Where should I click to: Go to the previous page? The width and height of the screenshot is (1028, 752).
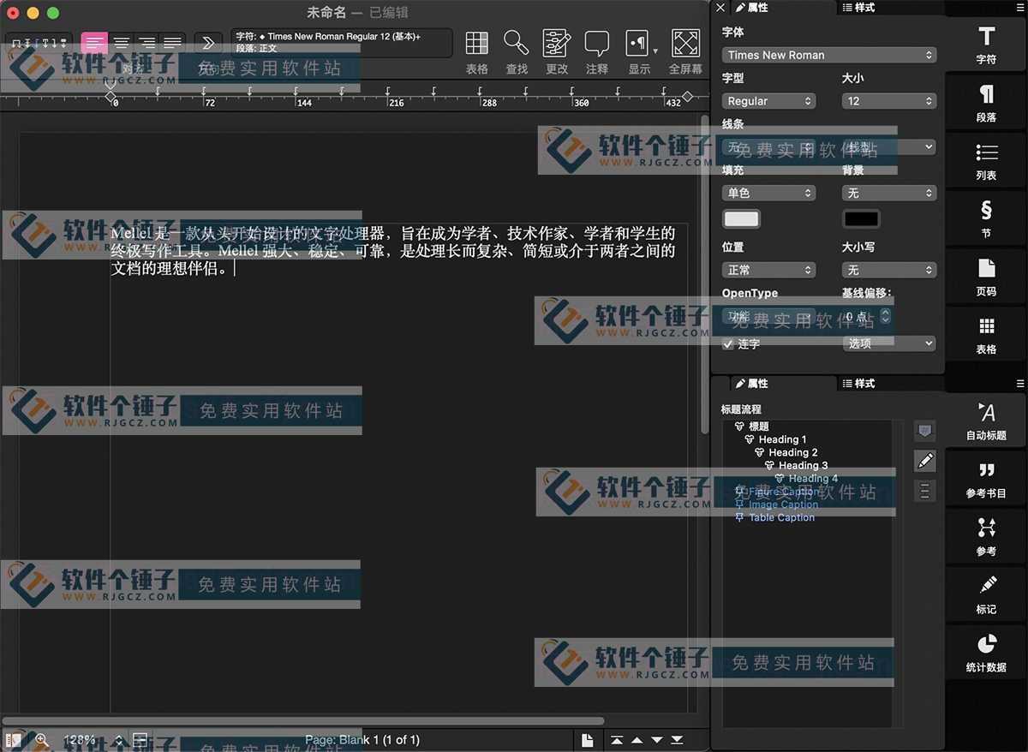tap(637, 740)
